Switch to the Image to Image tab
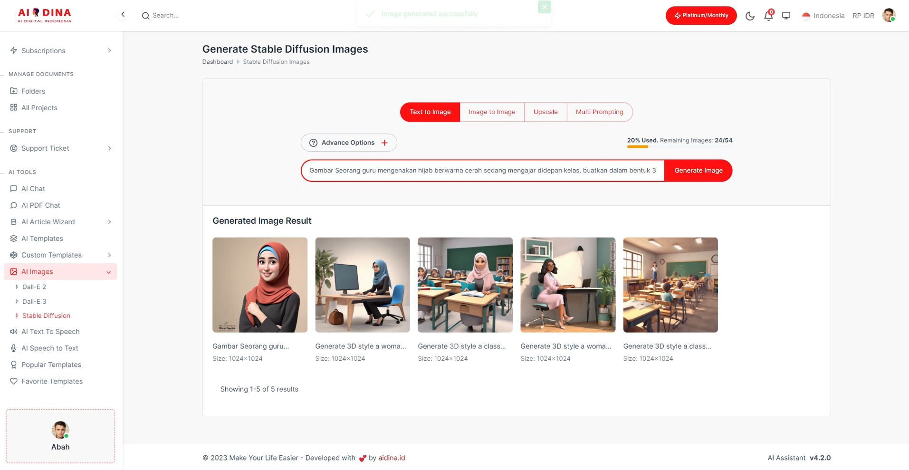 (492, 112)
